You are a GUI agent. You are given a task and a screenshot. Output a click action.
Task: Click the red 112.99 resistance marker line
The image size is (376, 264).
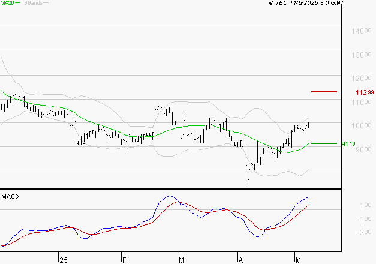[324, 92]
